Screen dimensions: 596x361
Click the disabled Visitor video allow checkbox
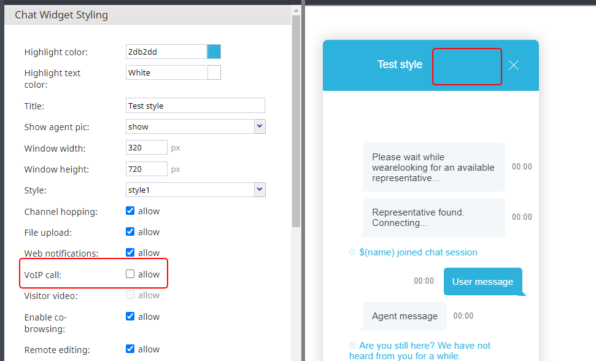coord(130,295)
